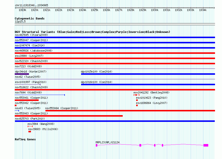
Task: Select the esv2041292 red bracket glyph
Action: (x=136, y=95)
